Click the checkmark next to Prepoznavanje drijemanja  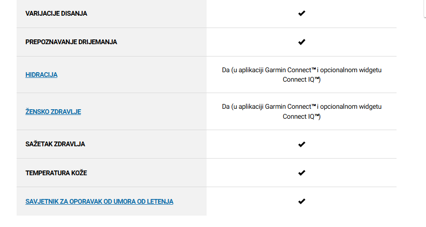pyautogui.click(x=302, y=42)
